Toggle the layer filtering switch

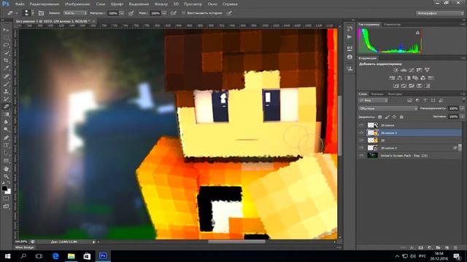click(463, 100)
